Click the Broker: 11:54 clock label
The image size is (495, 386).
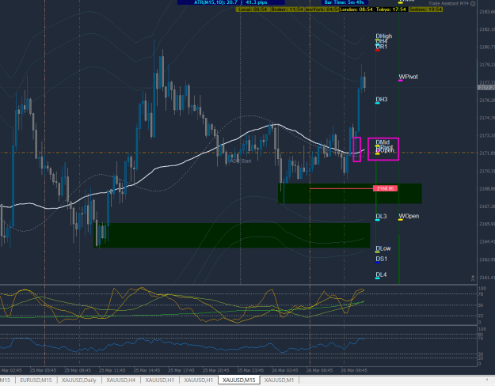pos(287,9)
